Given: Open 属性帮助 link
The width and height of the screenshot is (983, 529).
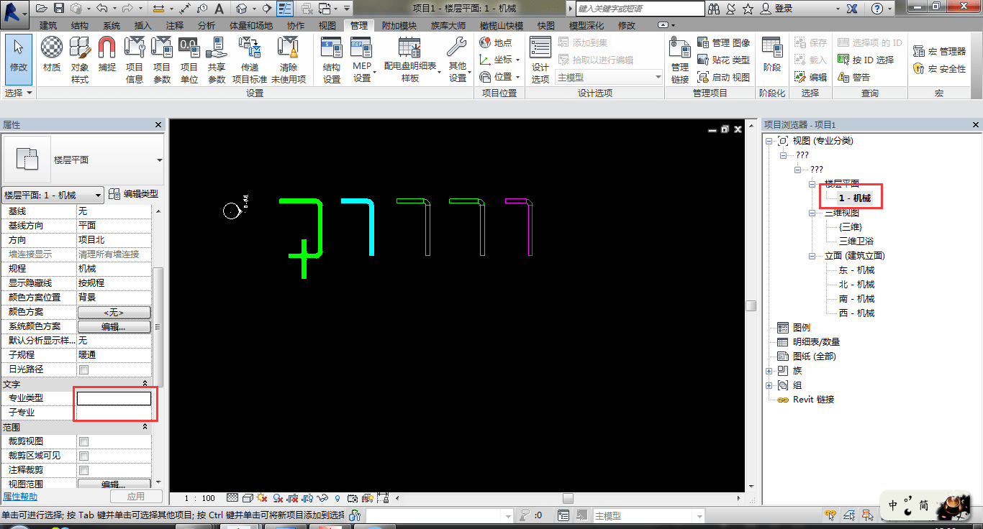Looking at the screenshot, I should point(20,497).
